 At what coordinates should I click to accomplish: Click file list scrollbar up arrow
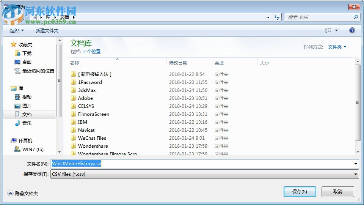click(358, 61)
